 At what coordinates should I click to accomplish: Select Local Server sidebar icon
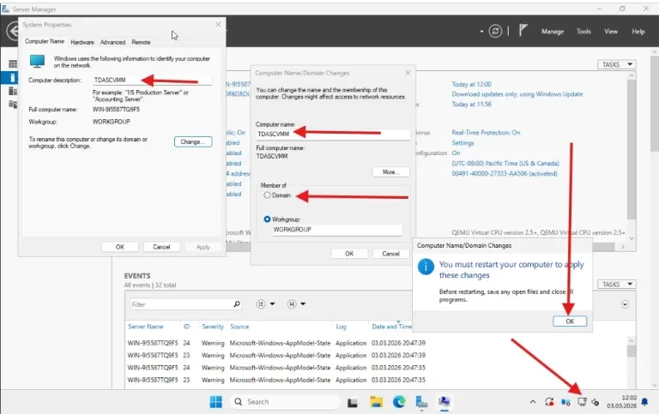[x=13, y=78]
